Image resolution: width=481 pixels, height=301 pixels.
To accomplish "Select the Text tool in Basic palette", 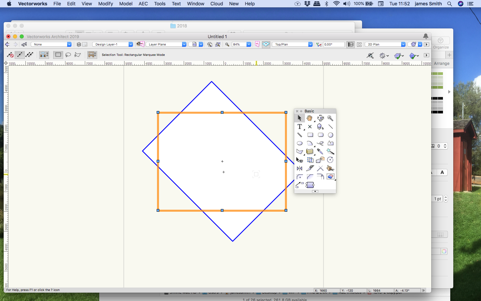I will [x=300, y=127].
